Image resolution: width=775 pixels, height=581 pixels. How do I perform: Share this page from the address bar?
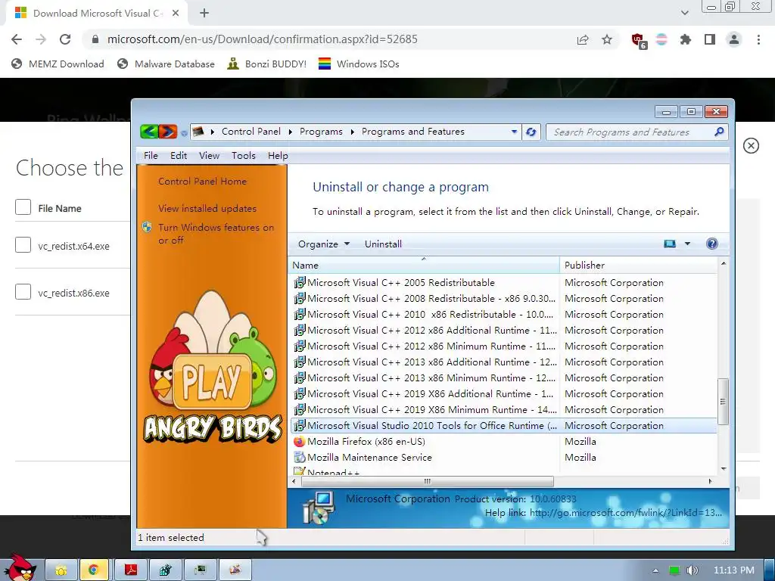(x=583, y=39)
